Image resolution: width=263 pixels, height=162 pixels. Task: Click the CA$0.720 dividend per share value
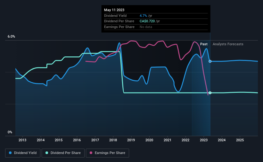pyautogui.click(x=147, y=21)
